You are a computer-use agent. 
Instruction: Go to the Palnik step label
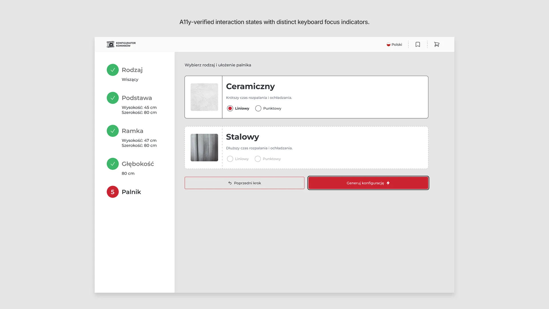tap(131, 192)
